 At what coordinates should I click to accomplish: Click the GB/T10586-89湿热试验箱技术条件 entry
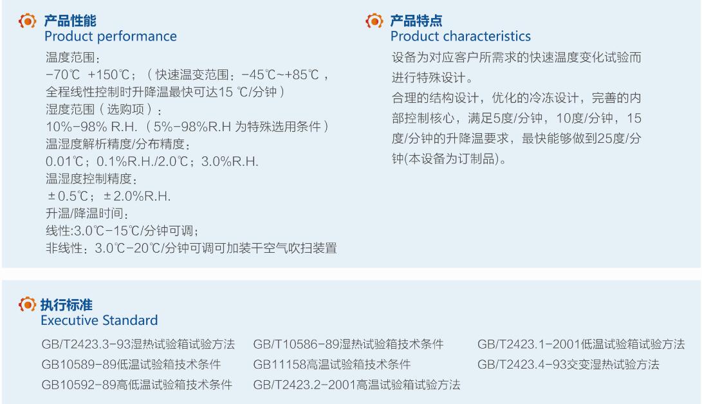[x=348, y=344]
